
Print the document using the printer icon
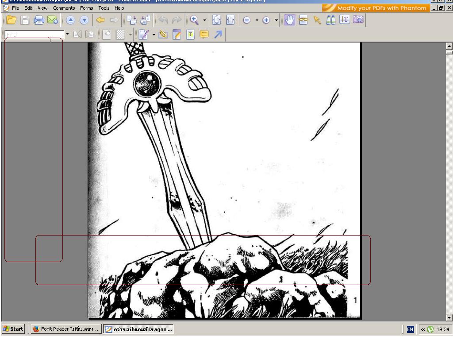tap(39, 20)
